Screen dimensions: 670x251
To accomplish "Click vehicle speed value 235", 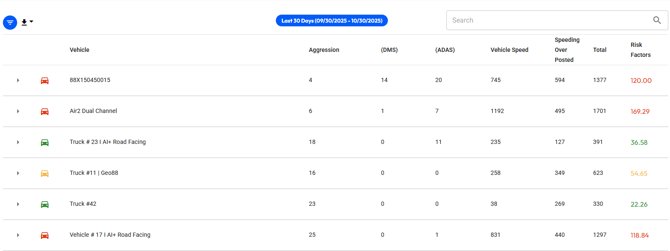I will pyautogui.click(x=496, y=142).
